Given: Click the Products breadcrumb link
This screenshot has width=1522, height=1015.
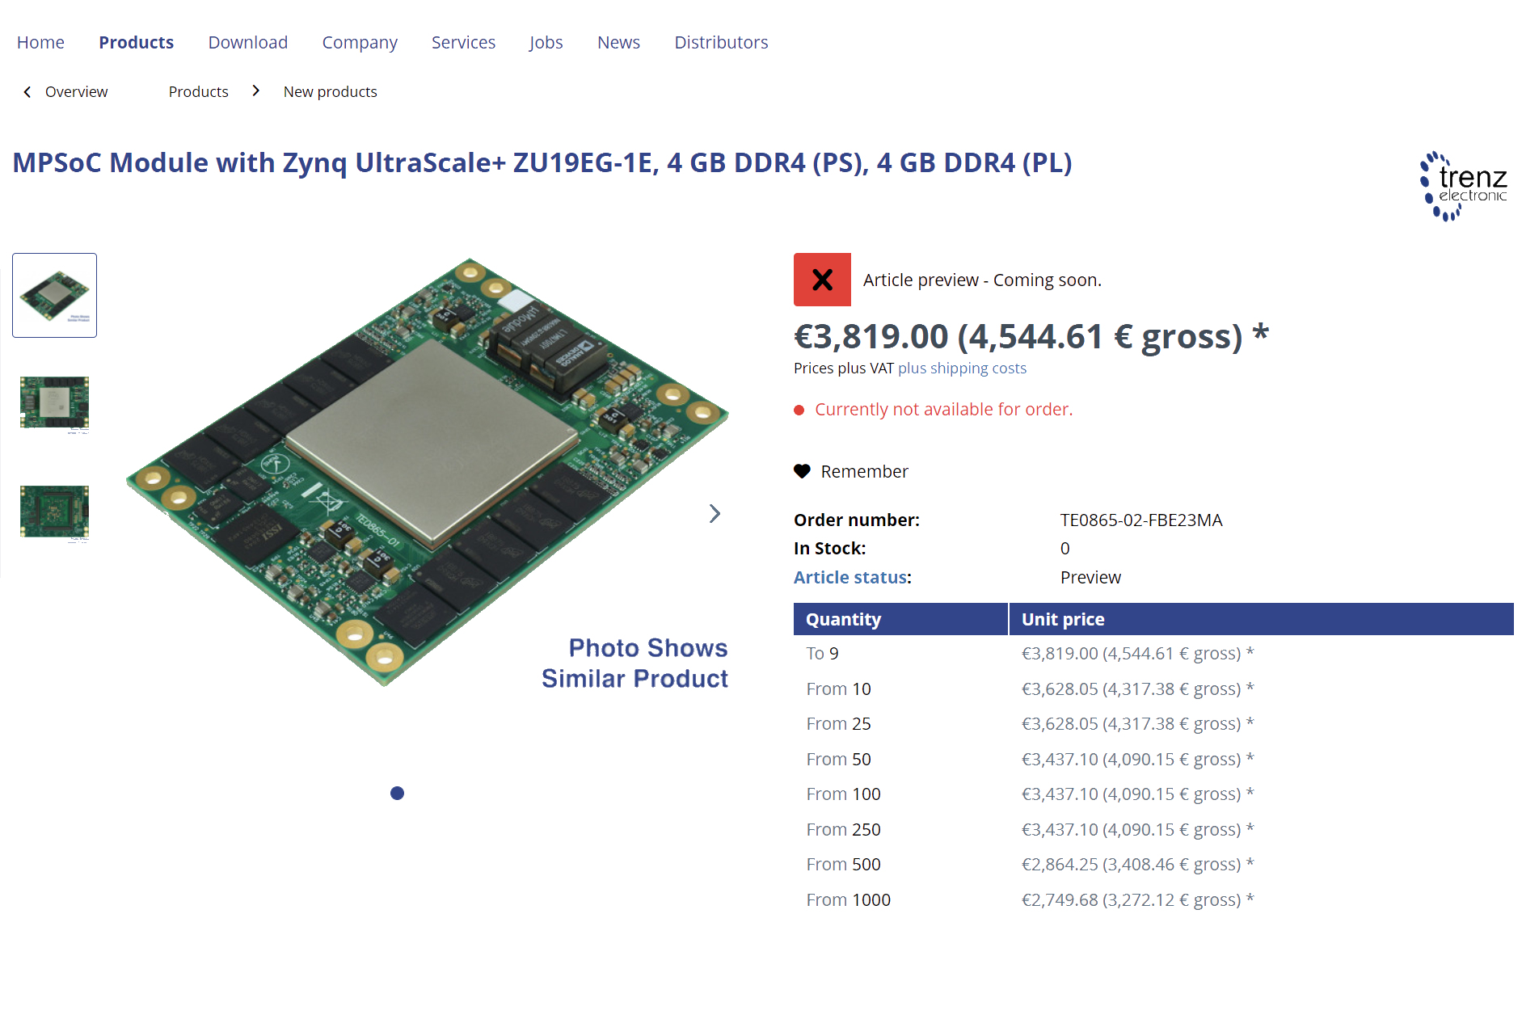Looking at the screenshot, I should click(198, 91).
